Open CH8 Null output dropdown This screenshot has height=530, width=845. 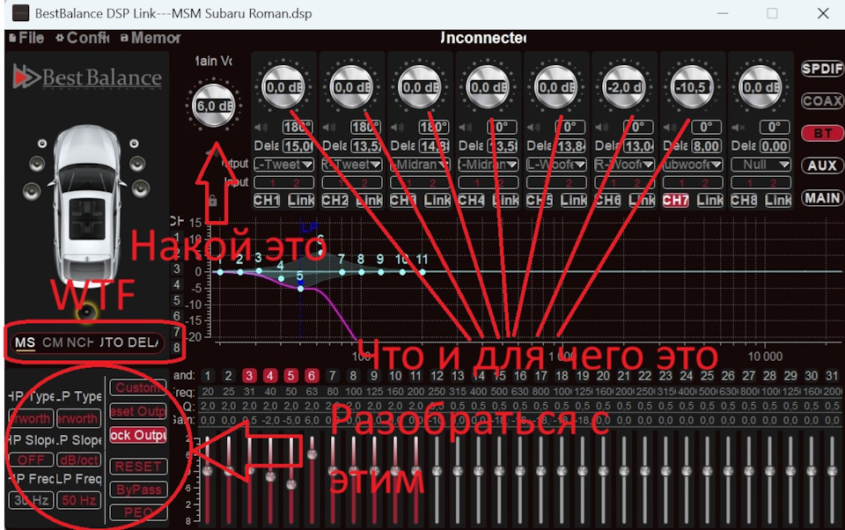click(x=760, y=165)
